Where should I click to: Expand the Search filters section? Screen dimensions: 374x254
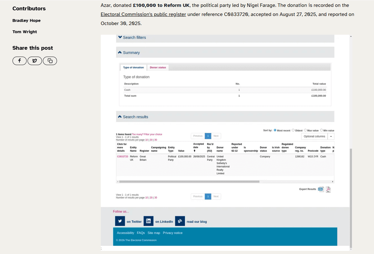pos(132,38)
